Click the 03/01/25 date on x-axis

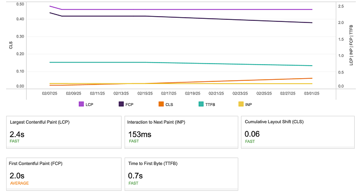pyautogui.click(x=311, y=93)
